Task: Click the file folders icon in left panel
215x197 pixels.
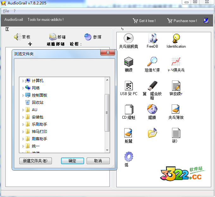Action: [53, 37]
